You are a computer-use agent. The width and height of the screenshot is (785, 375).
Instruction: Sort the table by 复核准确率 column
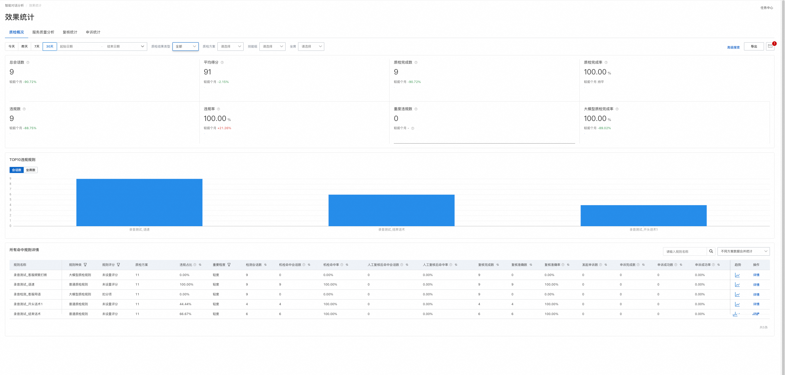568,265
